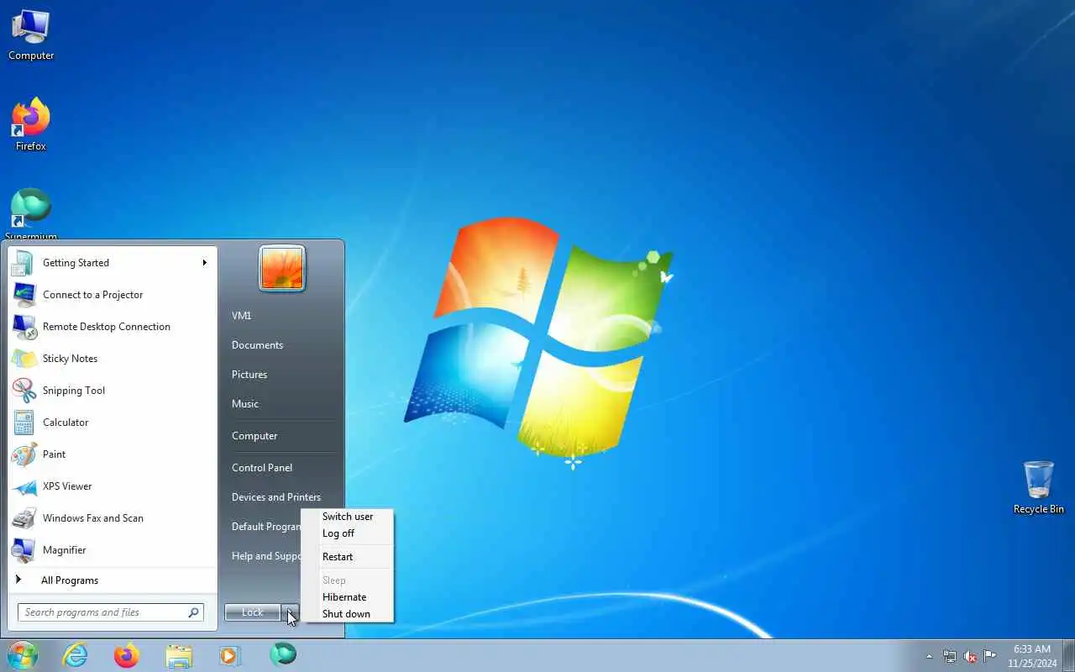Click the Sticky Notes text label
Image resolution: width=1075 pixels, height=672 pixels.
tap(70, 359)
